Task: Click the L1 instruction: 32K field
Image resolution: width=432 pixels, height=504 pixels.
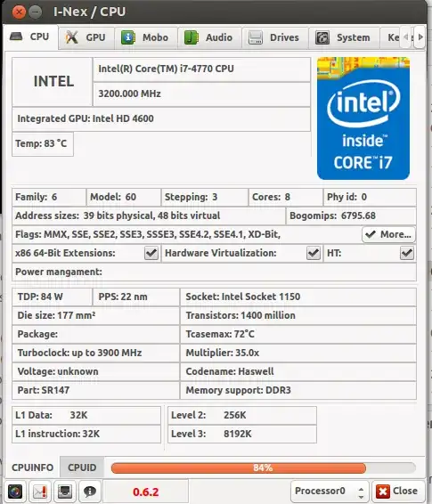Action: coord(86,434)
